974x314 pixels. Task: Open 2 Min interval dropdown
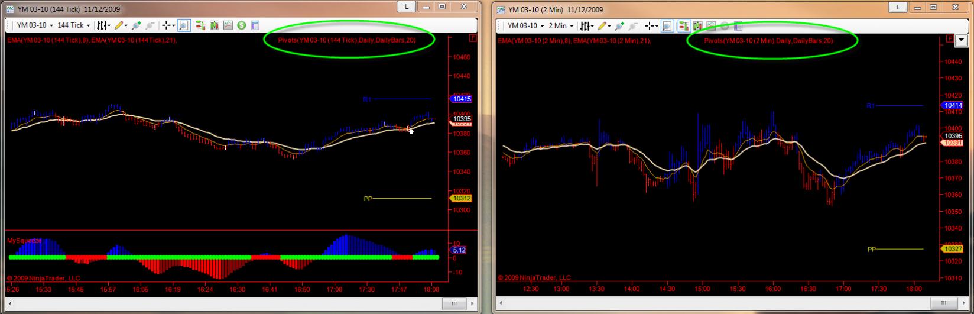(x=572, y=26)
